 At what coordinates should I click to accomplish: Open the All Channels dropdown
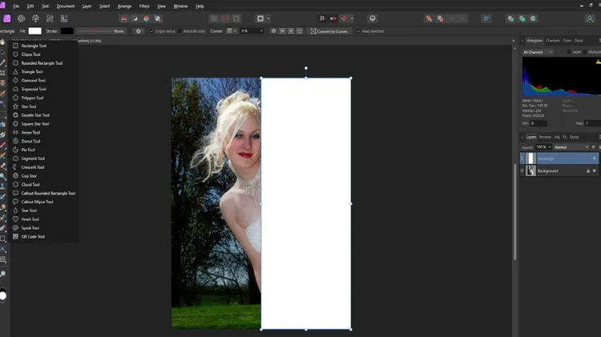coord(538,52)
